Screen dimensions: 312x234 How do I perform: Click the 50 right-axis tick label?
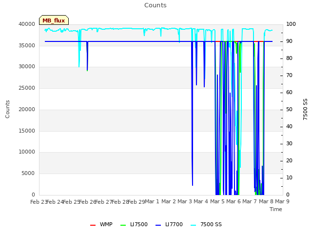pyautogui.click(x=289, y=109)
